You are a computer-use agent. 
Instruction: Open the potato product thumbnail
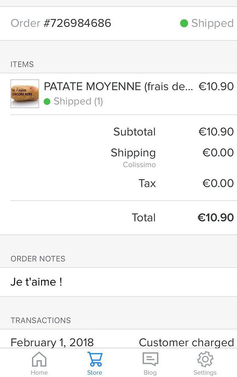[x=24, y=94]
